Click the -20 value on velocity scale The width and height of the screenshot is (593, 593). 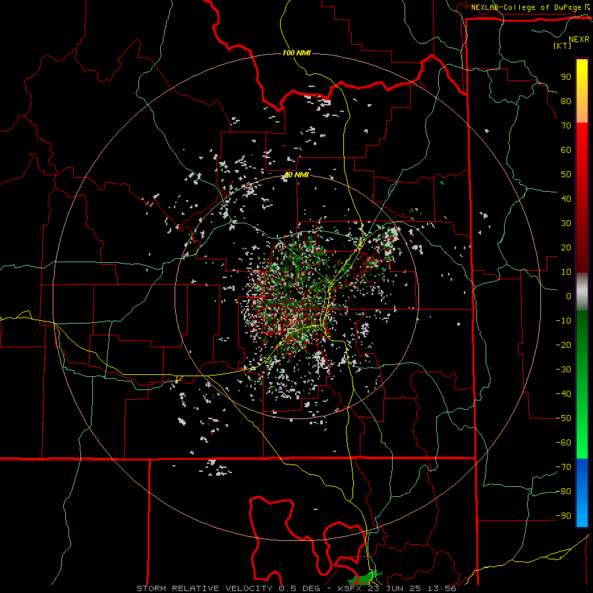(x=563, y=345)
